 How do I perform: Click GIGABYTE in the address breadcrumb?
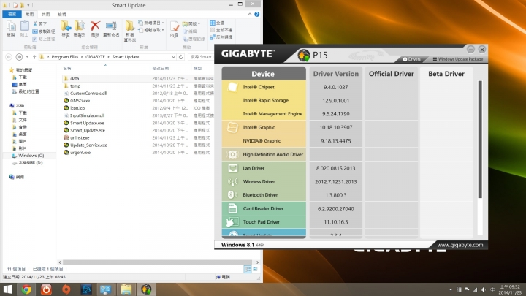(95, 57)
